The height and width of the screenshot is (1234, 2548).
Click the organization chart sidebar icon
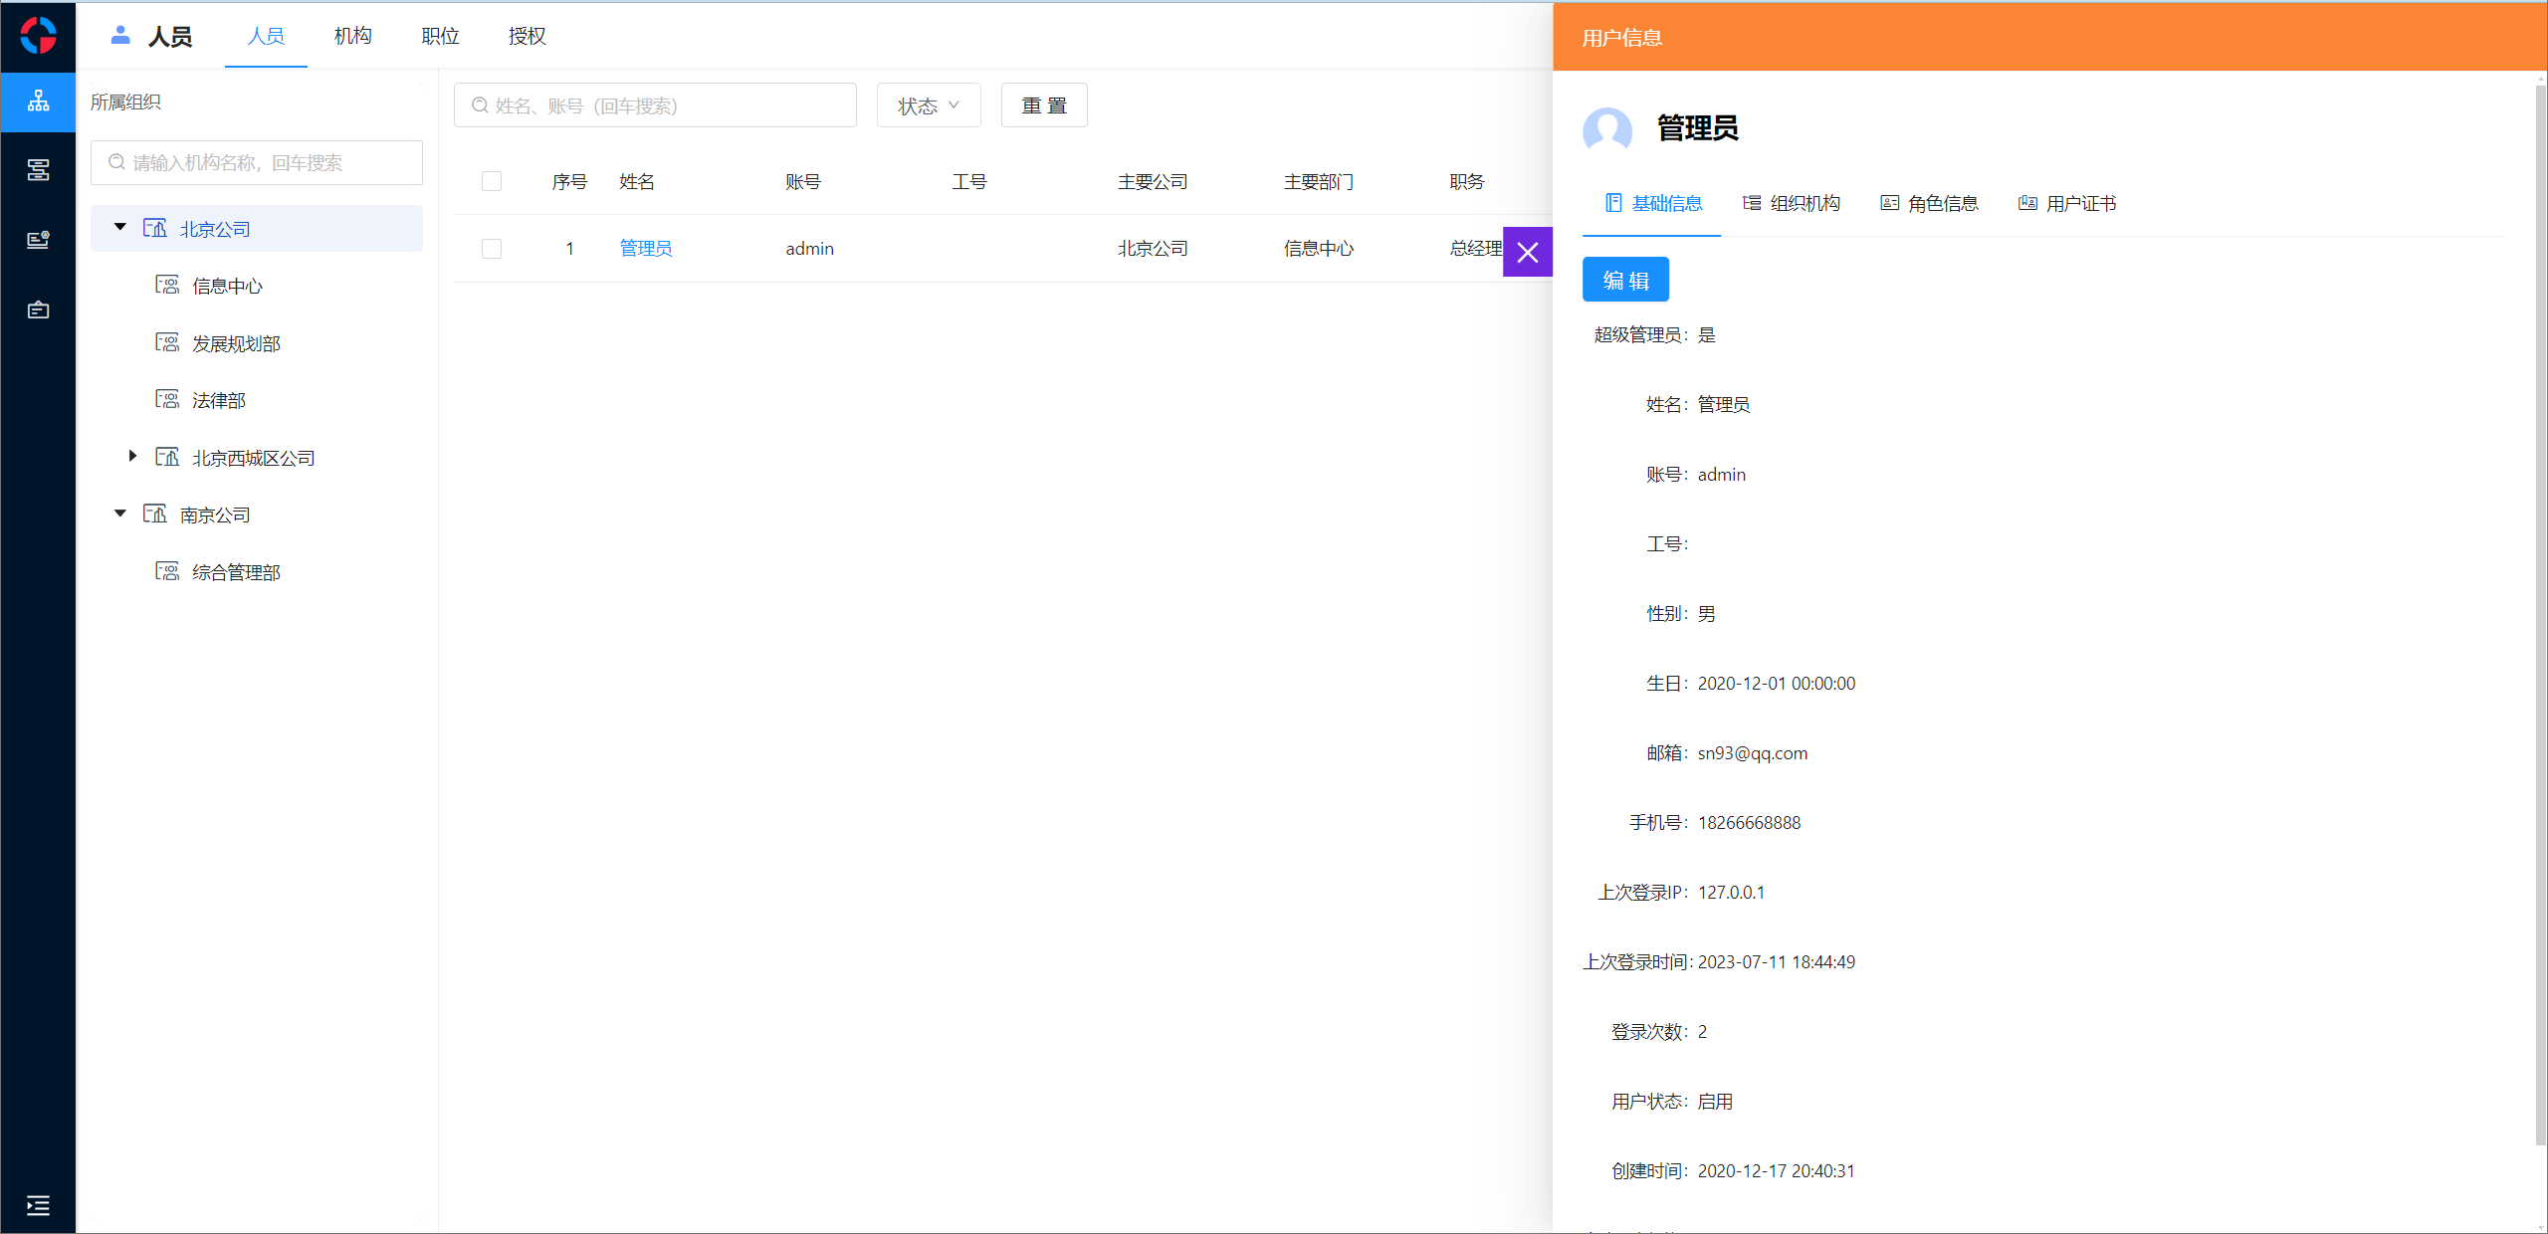tap(38, 102)
